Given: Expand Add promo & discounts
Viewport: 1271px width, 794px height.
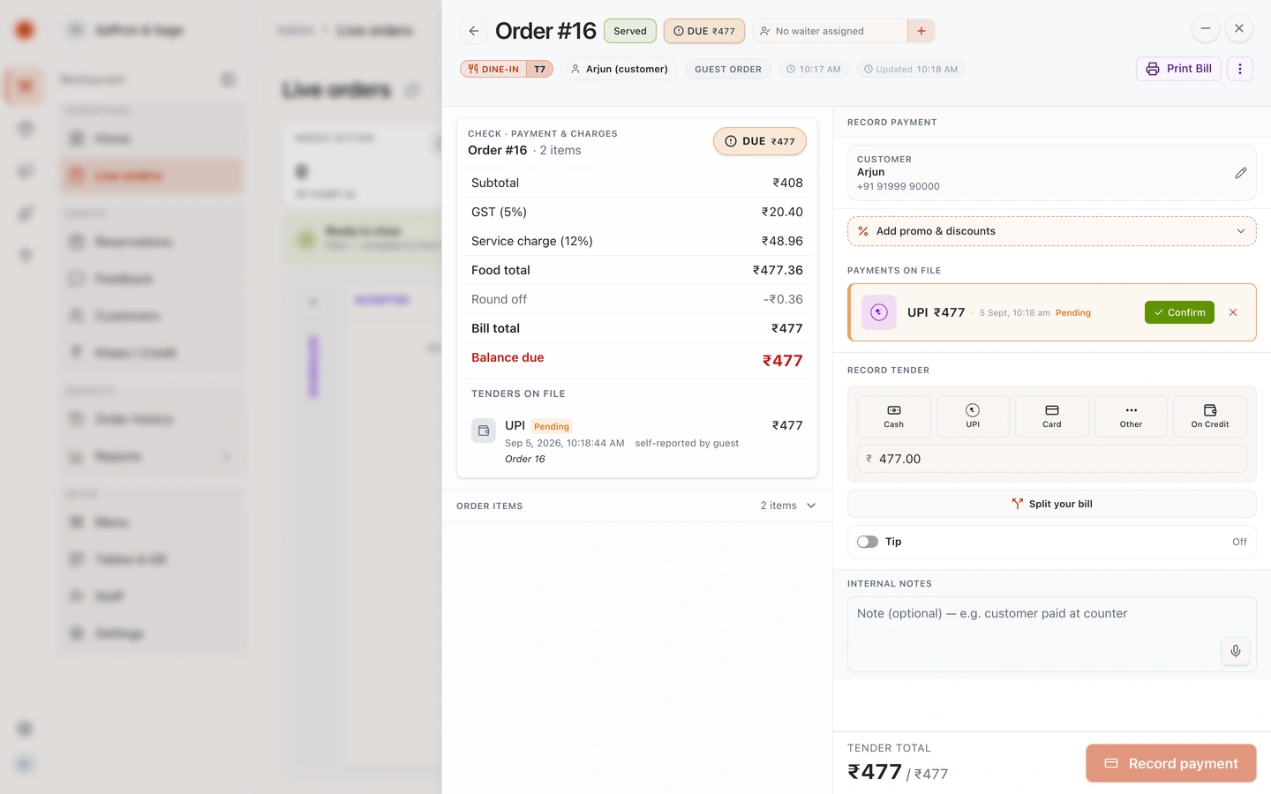Looking at the screenshot, I should [x=1052, y=231].
